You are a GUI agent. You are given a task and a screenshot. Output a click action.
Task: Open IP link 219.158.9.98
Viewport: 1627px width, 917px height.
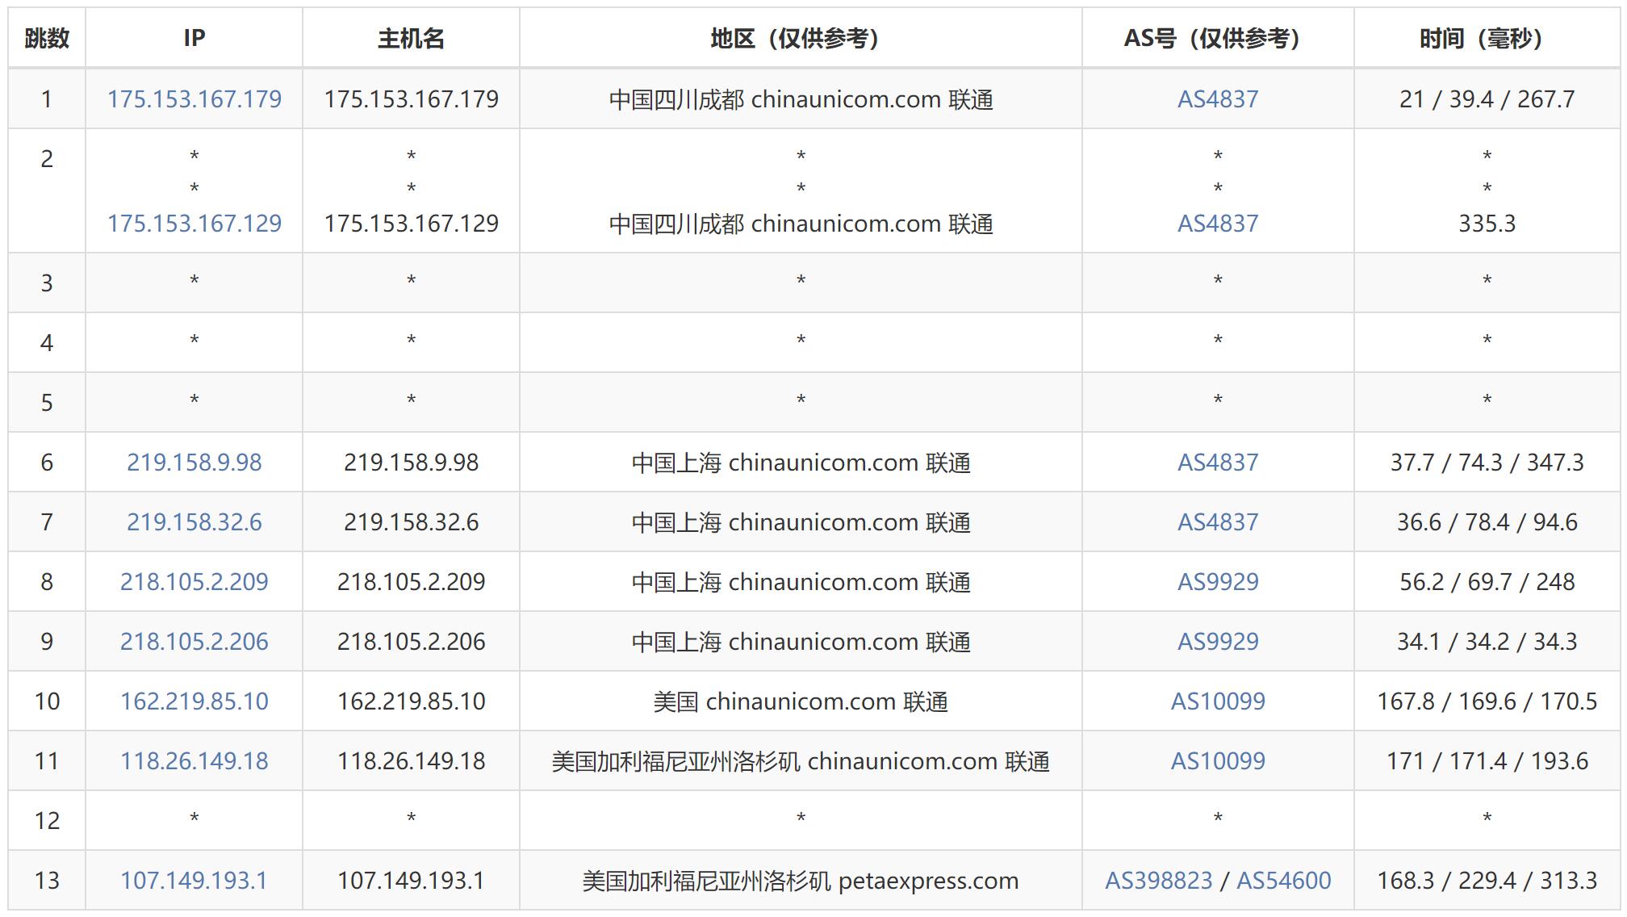tap(194, 463)
